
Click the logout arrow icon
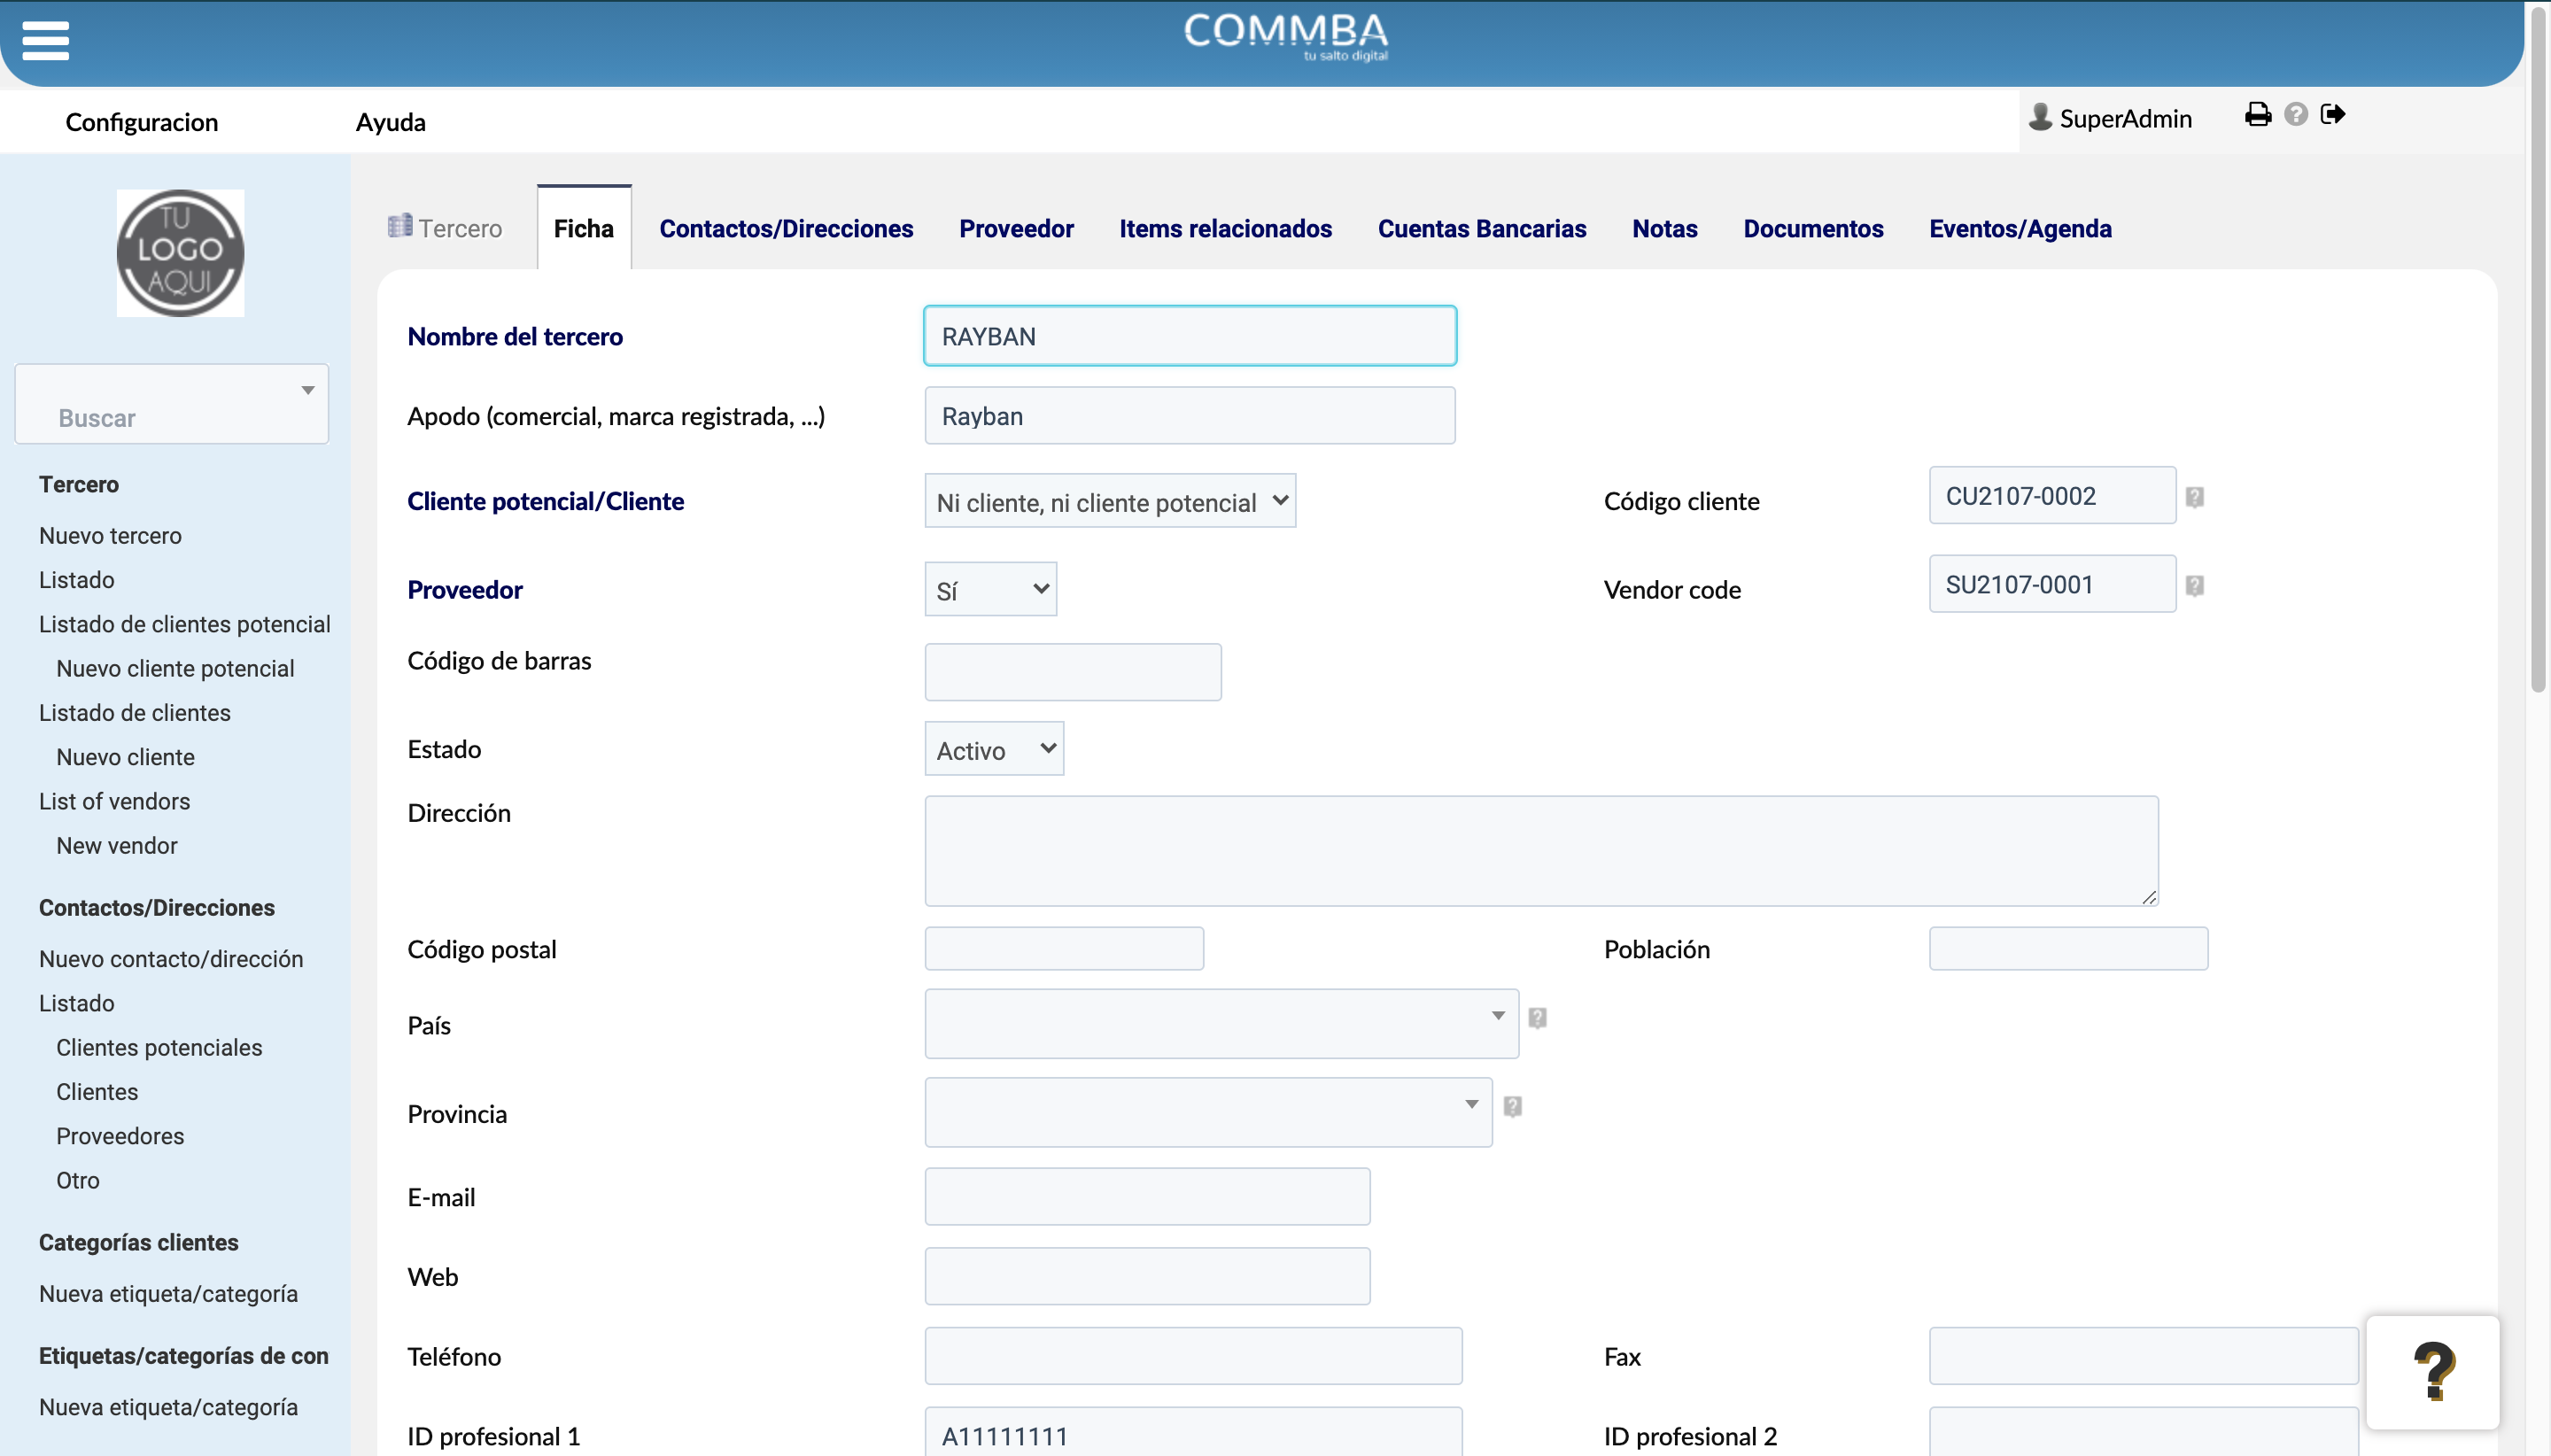pos(2333,115)
